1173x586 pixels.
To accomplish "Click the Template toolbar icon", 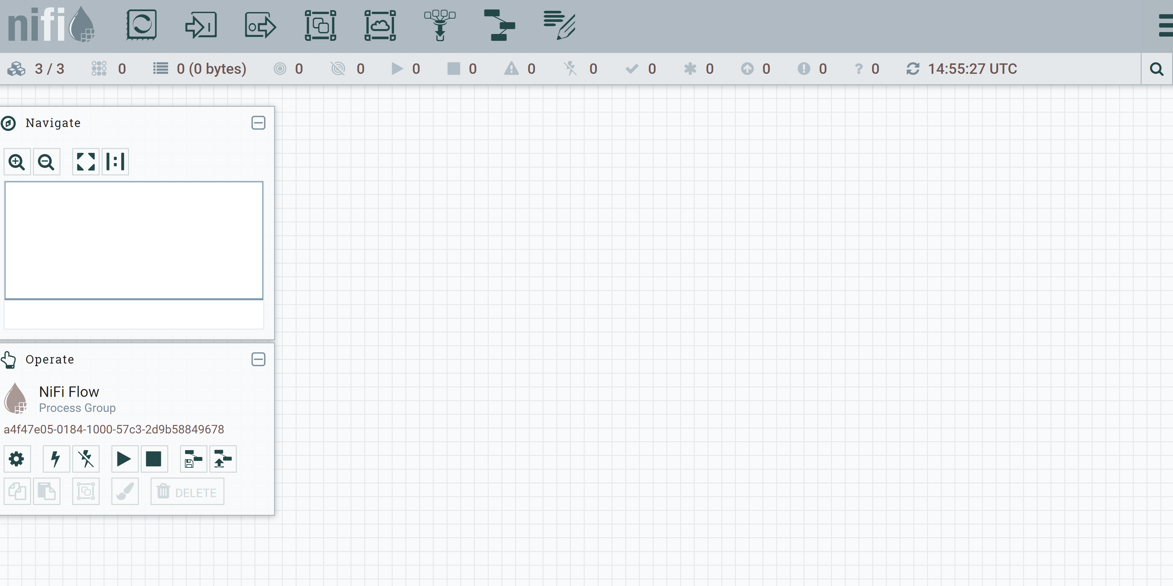I will (x=499, y=25).
